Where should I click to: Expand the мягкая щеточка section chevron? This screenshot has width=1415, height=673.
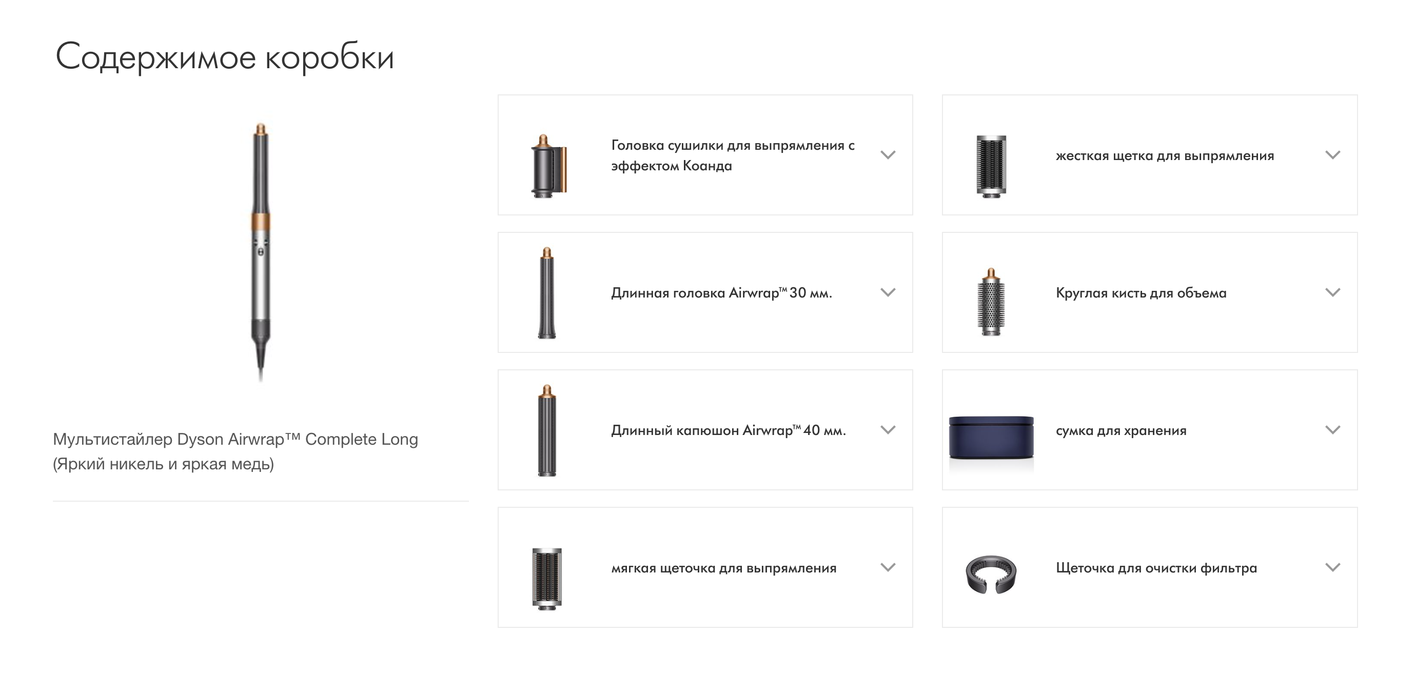[888, 567]
